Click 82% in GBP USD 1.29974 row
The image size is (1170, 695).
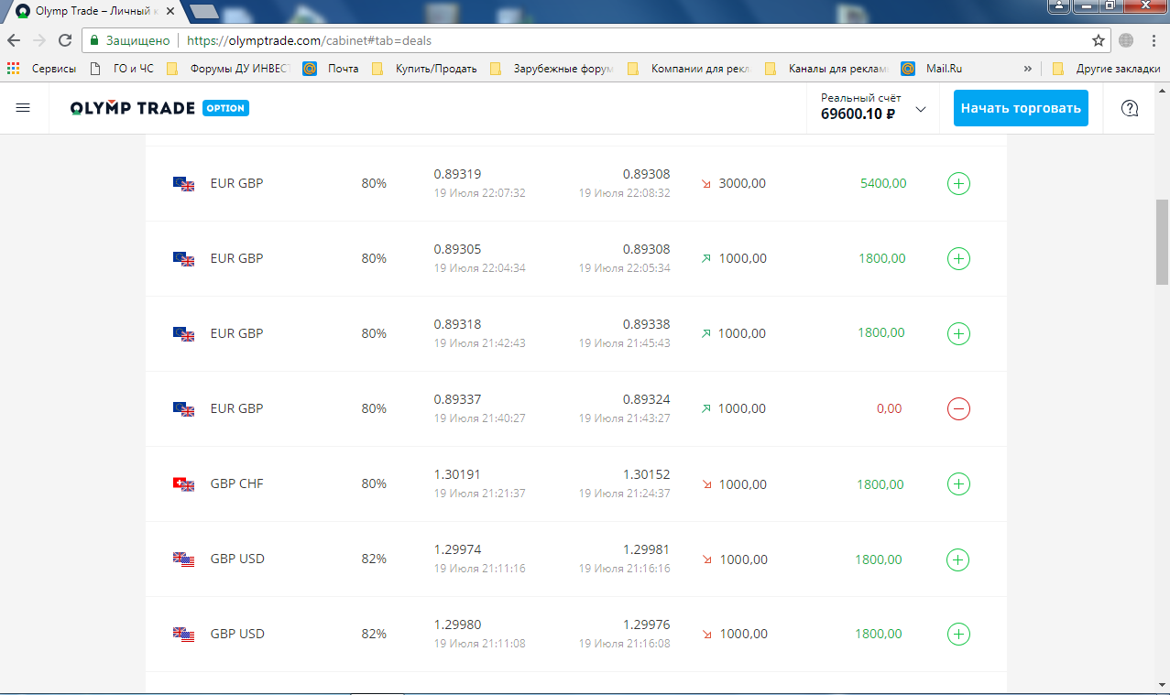click(374, 559)
